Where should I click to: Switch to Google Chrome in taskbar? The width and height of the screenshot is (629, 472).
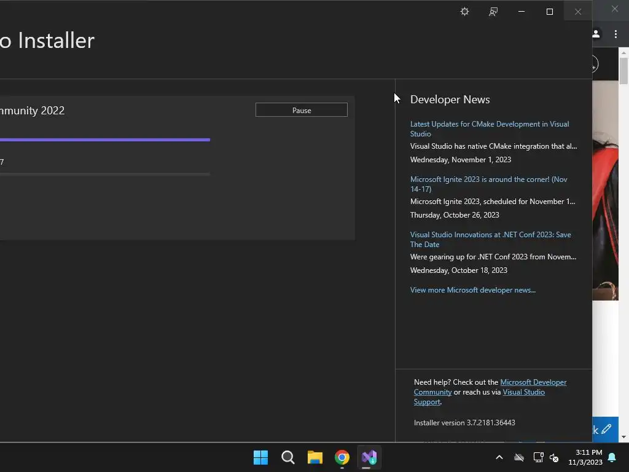point(342,457)
